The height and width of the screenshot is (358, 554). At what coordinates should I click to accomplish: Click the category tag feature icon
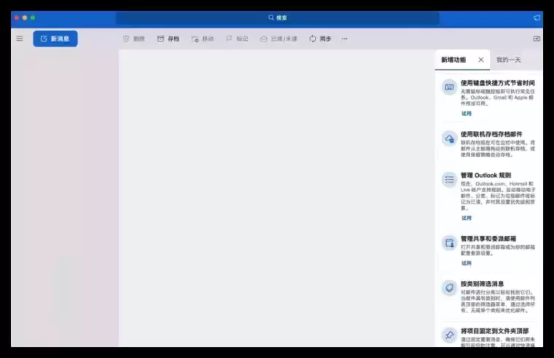pos(450,288)
